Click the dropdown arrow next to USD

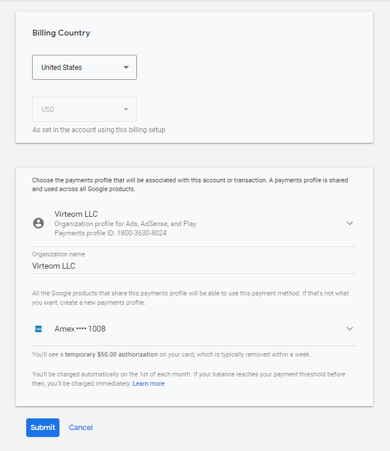tap(126, 110)
